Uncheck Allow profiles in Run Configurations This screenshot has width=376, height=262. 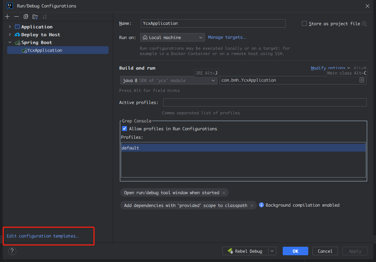pos(125,129)
